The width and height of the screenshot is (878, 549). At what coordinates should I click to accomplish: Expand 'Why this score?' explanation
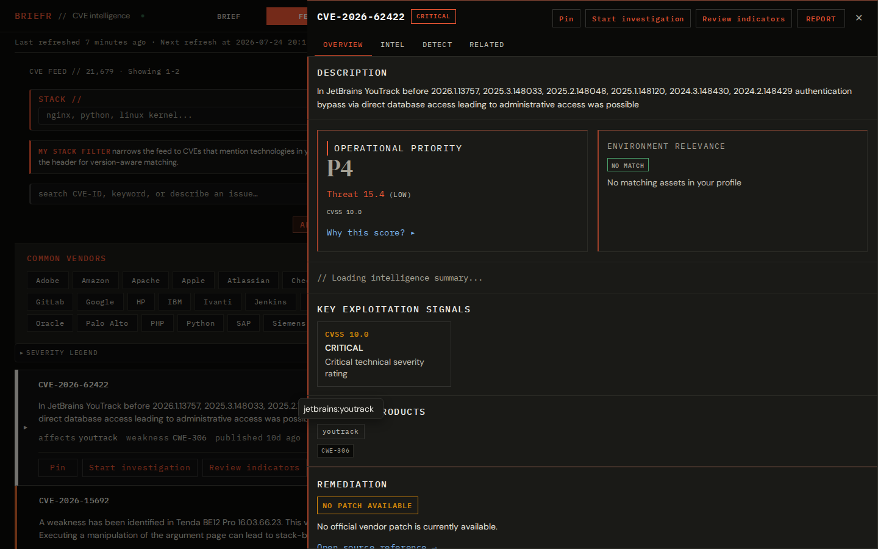[x=371, y=233]
